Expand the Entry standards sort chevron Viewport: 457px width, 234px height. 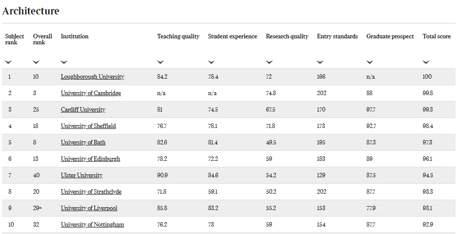pyautogui.click(x=320, y=62)
